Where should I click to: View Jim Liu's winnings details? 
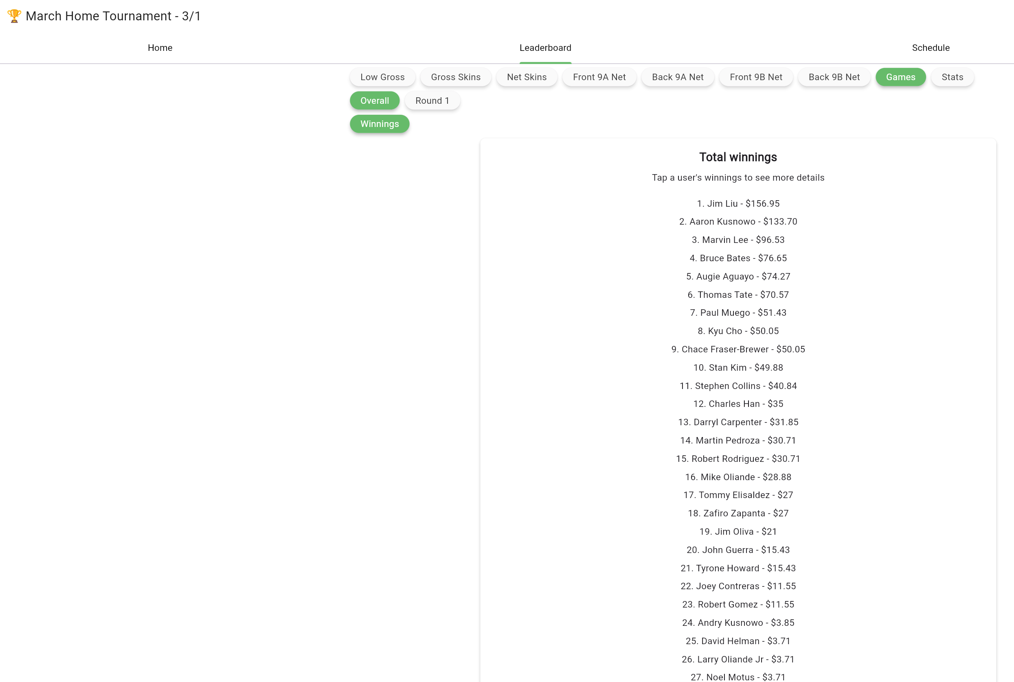[737, 203]
